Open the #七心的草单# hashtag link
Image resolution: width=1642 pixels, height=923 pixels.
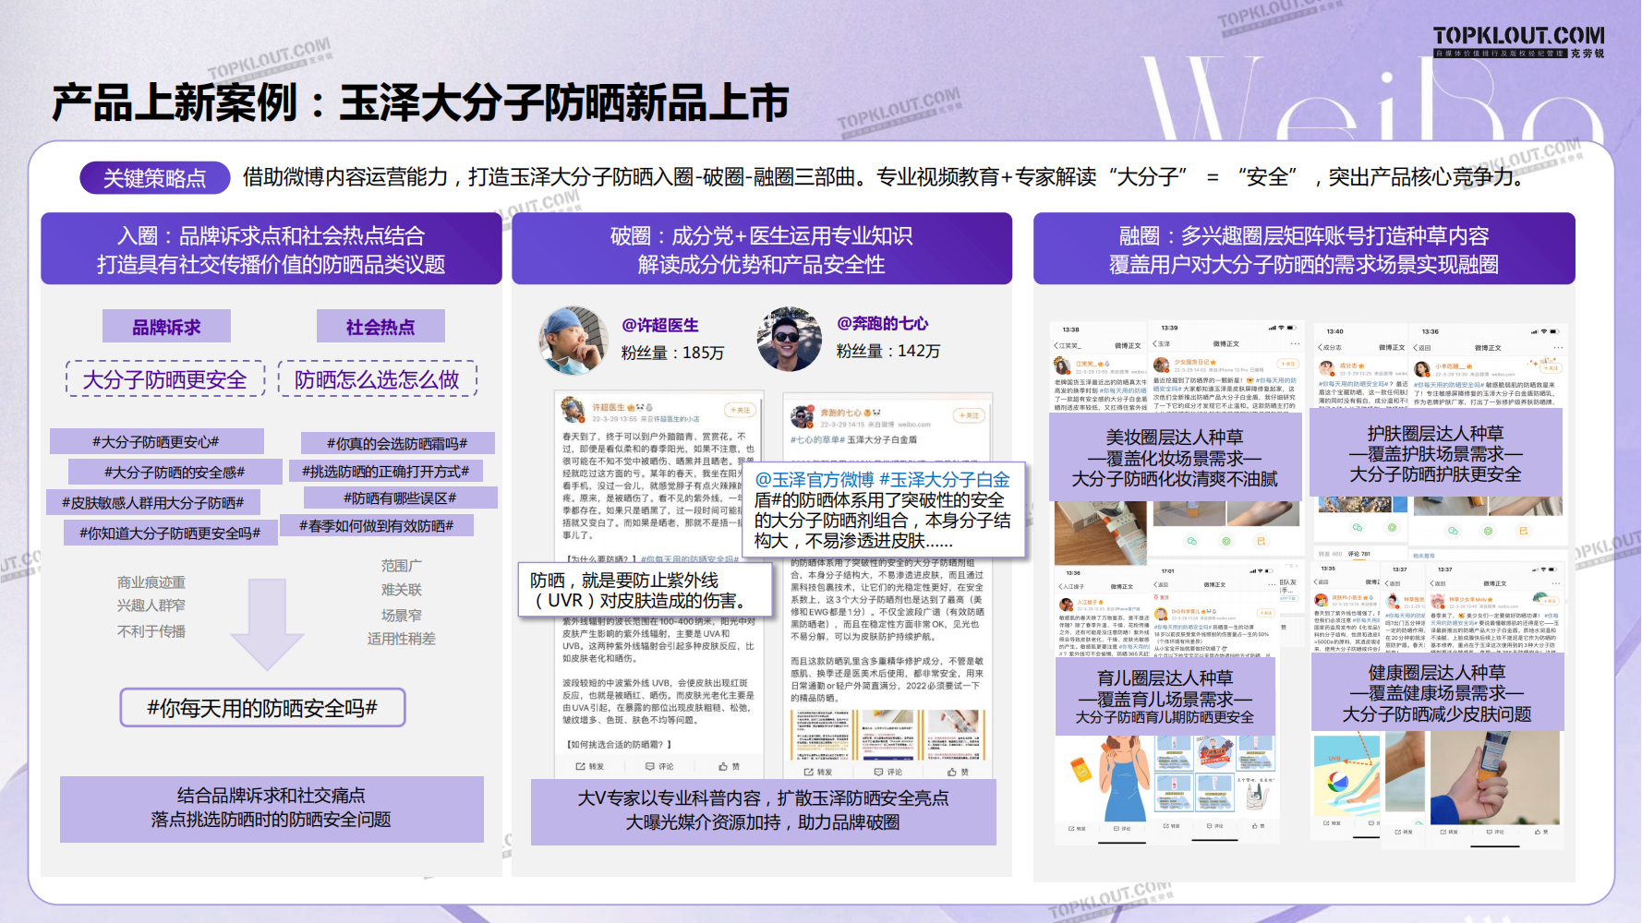click(816, 440)
